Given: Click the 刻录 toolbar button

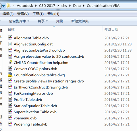Looking at the screenshot, I should tap(59, 21).
